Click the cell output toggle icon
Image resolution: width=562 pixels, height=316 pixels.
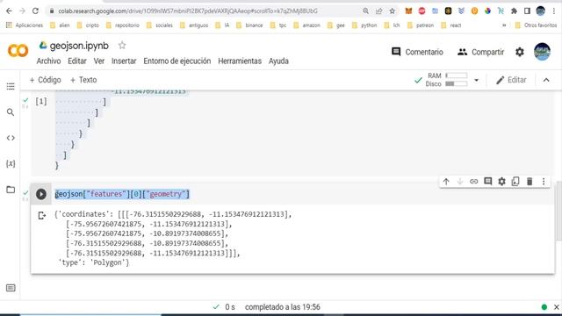tap(42, 215)
